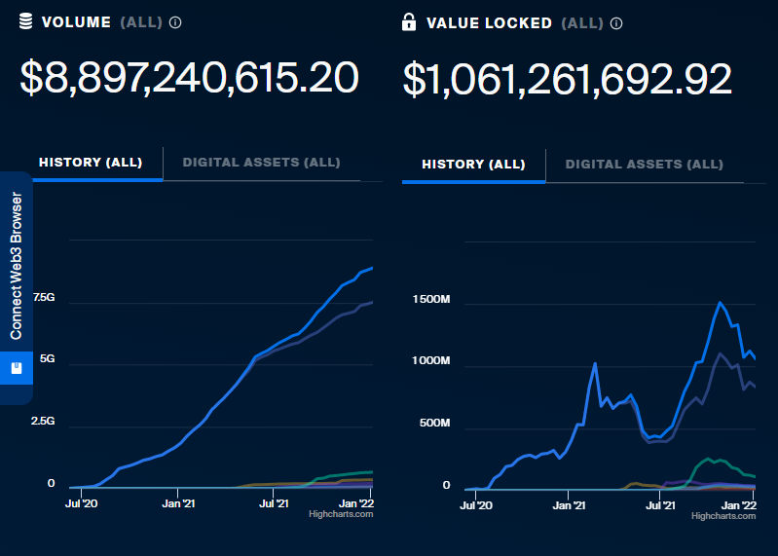Open Highcharts.com link under Value Locked chart
Screen dimensions: 778x556
click(723, 516)
